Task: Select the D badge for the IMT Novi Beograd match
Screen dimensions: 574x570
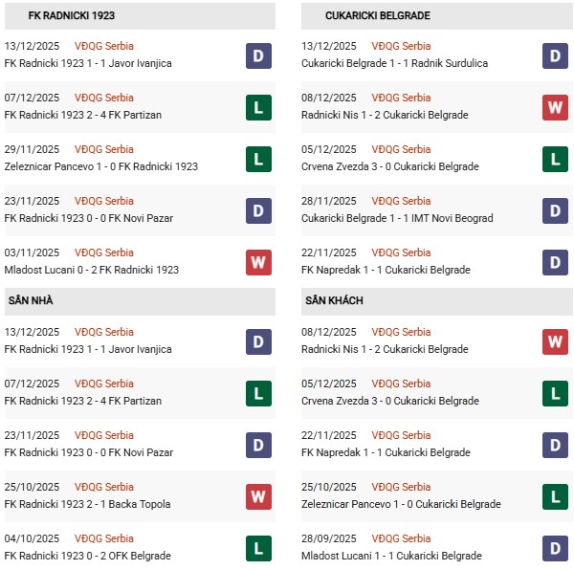Action: [555, 209]
